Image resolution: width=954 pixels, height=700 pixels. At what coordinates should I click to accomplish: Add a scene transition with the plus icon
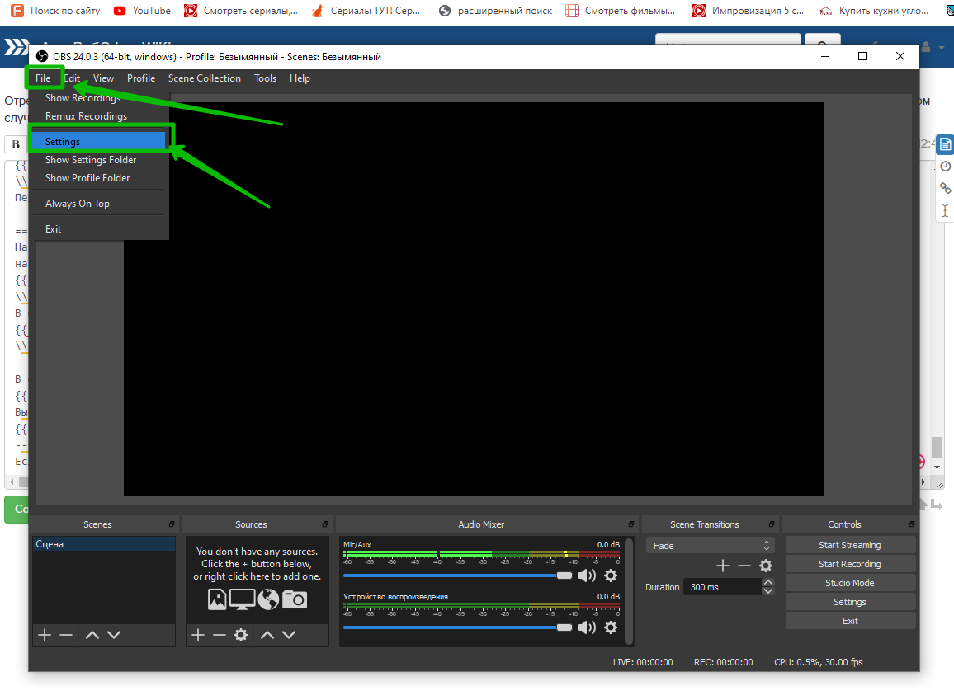point(723,566)
